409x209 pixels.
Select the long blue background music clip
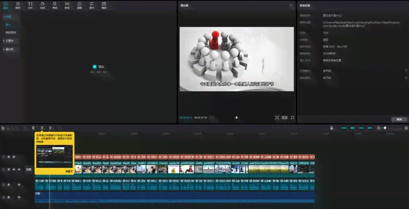tap(174, 197)
